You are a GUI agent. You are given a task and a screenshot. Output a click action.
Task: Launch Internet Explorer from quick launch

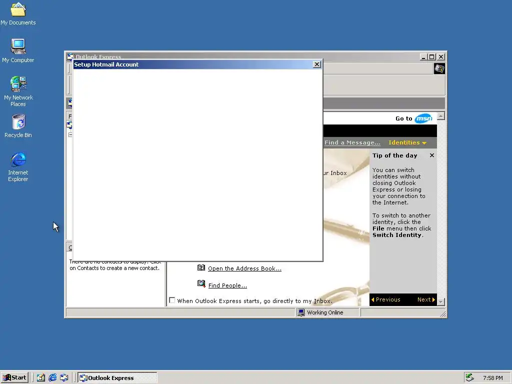tap(52, 378)
